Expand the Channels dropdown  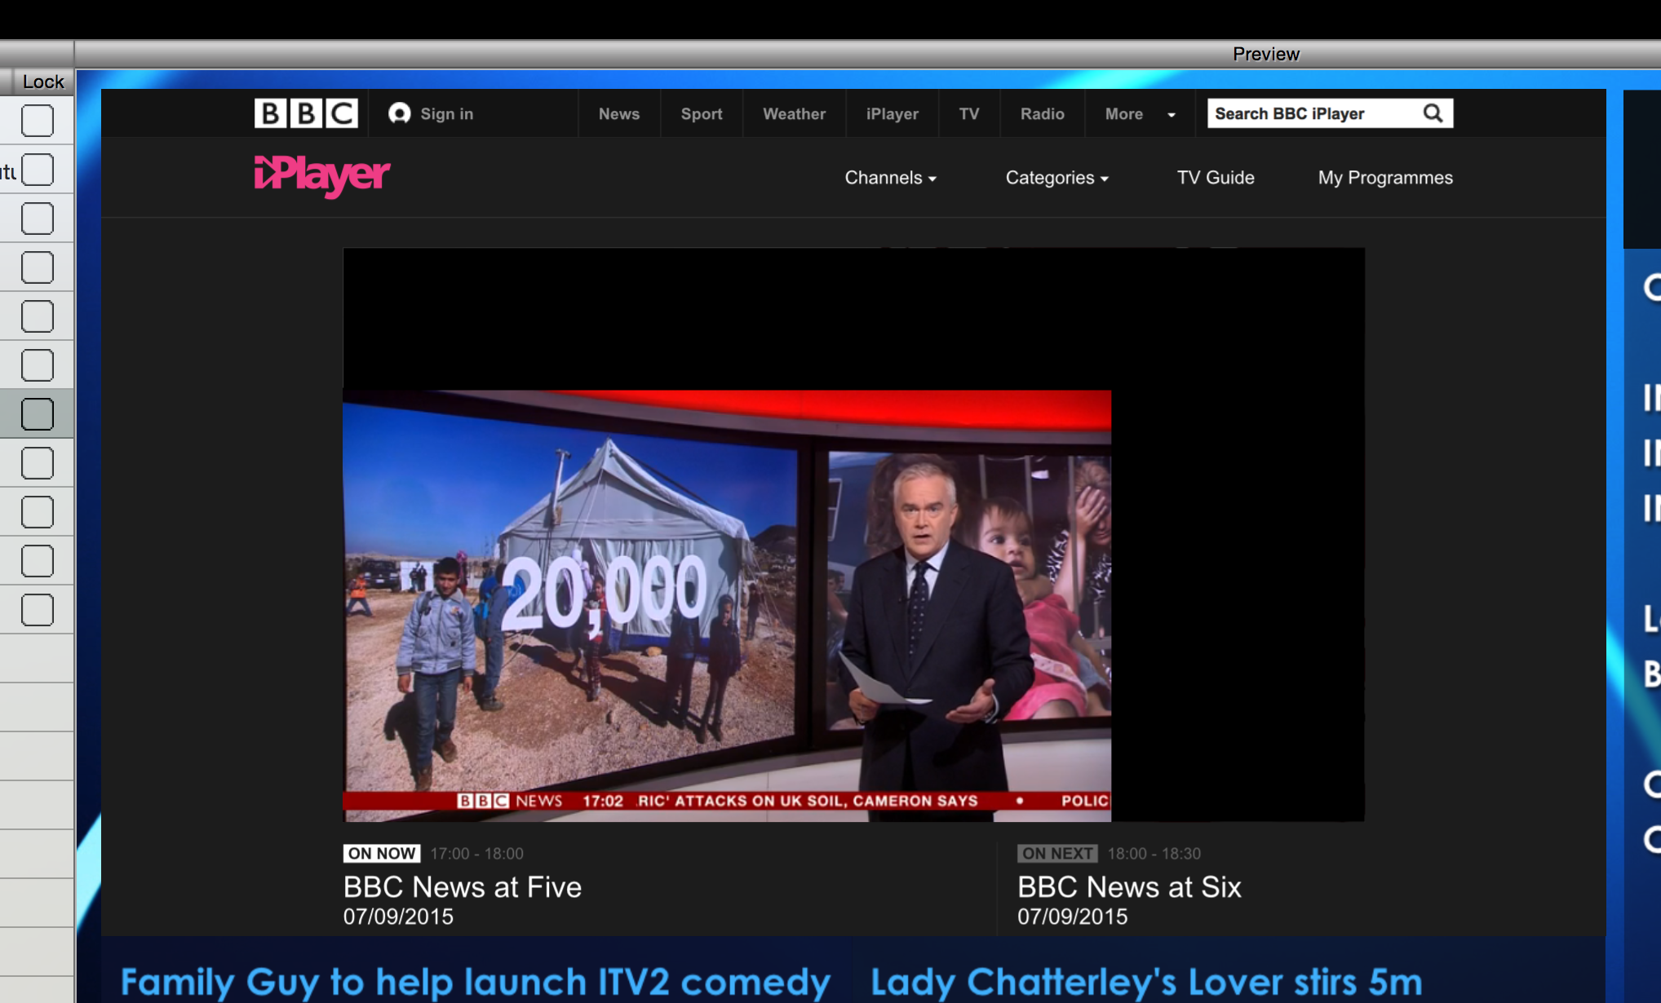890,178
